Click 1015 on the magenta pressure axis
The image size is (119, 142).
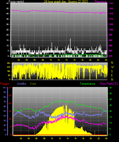111,14
